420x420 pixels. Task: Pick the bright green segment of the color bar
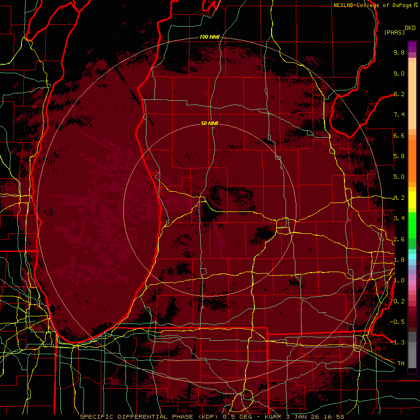pyautogui.click(x=412, y=225)
